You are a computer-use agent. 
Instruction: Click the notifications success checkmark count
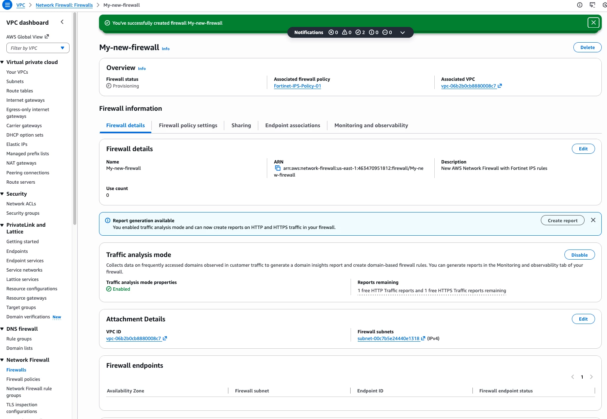click(x=360, y=33)
